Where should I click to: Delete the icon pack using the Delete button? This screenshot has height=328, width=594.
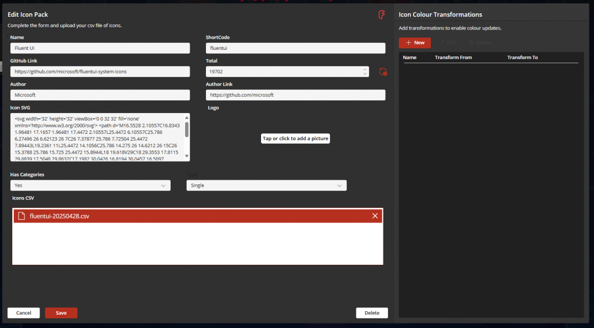372,313
